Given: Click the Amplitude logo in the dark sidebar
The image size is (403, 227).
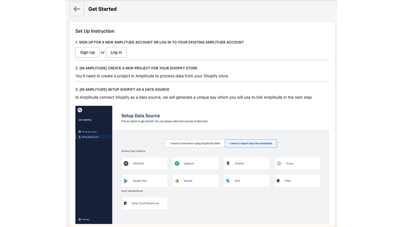Looking at the screenshot, I should [80, 110].
